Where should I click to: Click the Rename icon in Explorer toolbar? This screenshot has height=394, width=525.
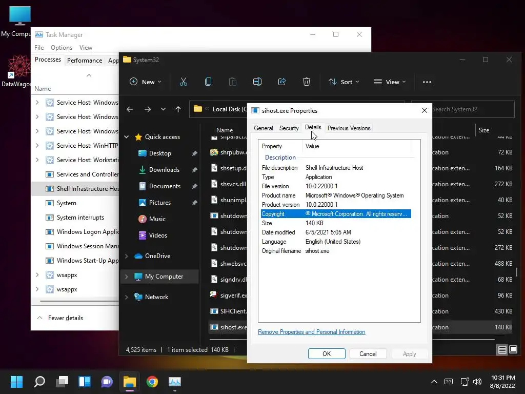click(257, 82)
